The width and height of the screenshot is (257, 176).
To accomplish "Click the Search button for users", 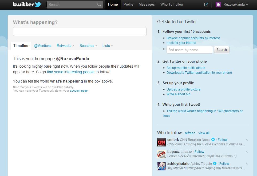I will click(222, 50).
